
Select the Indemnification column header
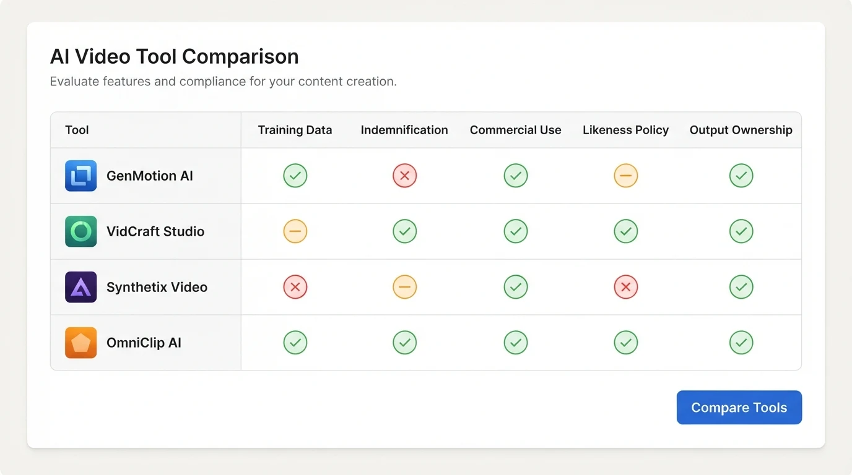point(404,130)
